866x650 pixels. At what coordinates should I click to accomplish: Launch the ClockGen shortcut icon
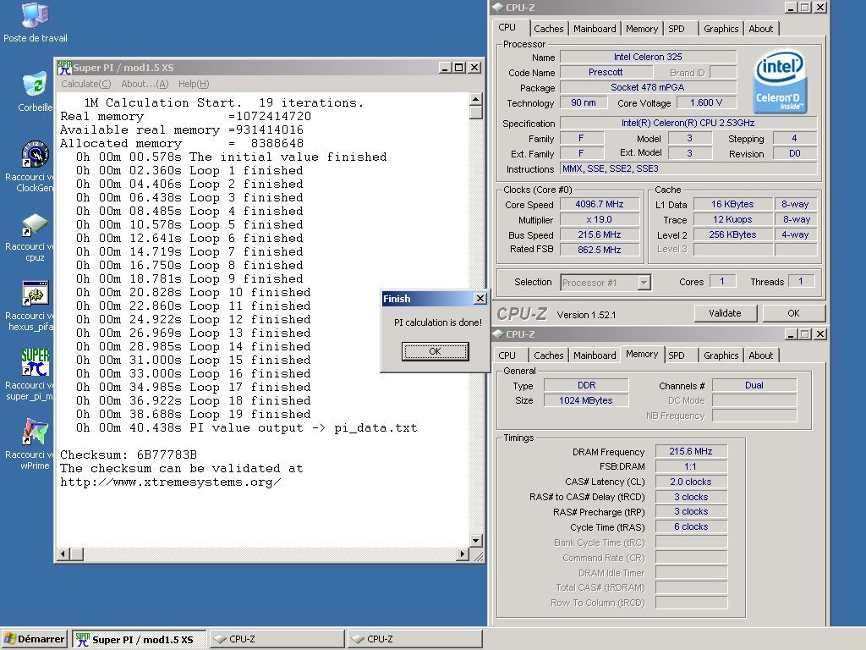[35, 154]
